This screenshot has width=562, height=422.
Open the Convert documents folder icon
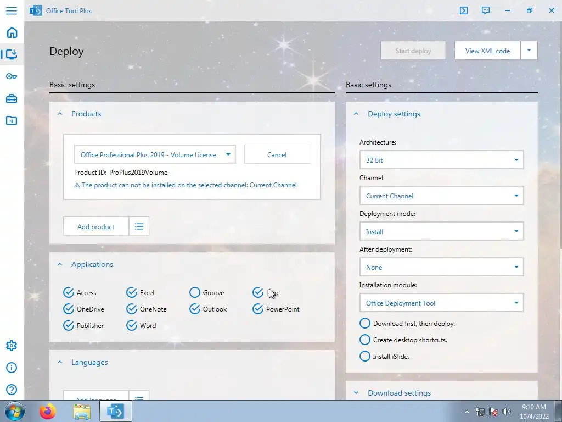point(12,120)
